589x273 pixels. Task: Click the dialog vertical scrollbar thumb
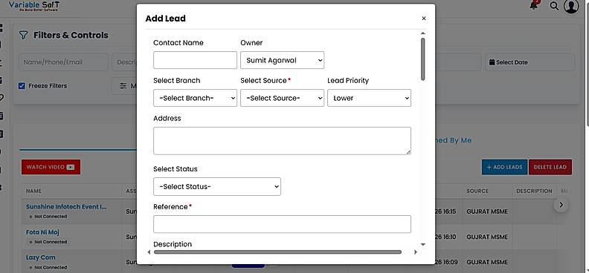tap(422, 59)
